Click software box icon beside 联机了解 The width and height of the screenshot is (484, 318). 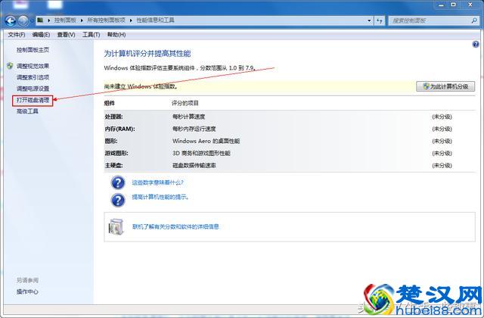click(x=116, y=227)
